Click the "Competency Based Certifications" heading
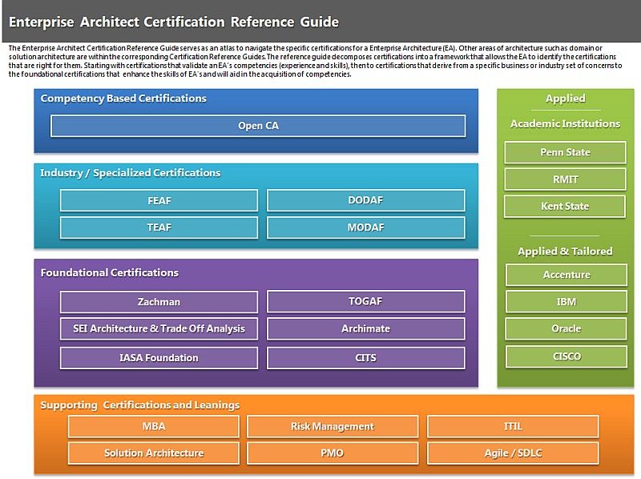The width and height of the screenshot is (641, 479). pos(123,99)
